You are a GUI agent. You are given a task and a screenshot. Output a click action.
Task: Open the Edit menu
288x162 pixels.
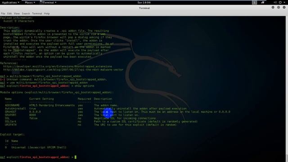pos(9,13)
